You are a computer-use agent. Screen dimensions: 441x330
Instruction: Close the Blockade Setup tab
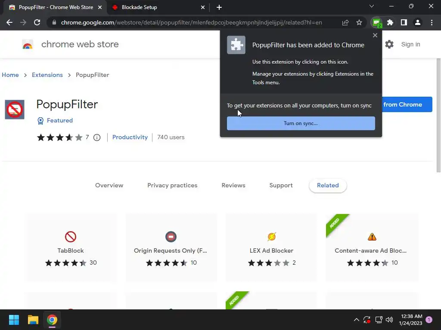pos(203,8)
